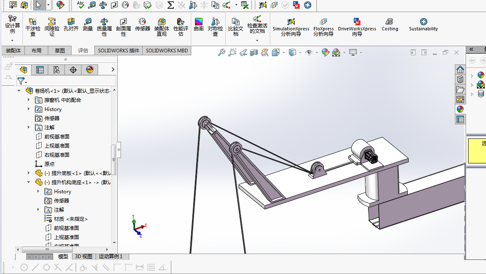Open hide/show items eye dropdown
Viewport: 486px width, 274px height.
click(316, 53)
